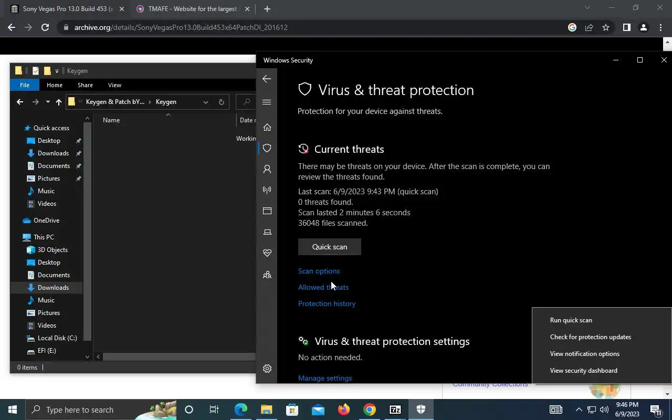Go up one folder in Explorer
This screenshot has height=420, width=672.
(58, 102)
